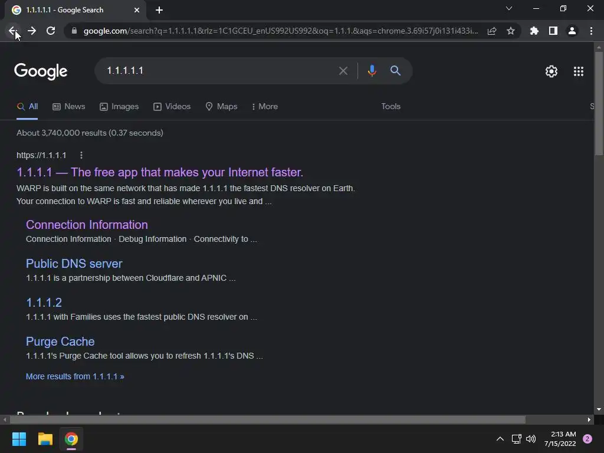Open Chrome side panel icon

(553, 31)
